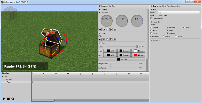This screenshot has width=202, height=103.
Task: Toggle the scale all-axes icon
Action: click(103, 39)
